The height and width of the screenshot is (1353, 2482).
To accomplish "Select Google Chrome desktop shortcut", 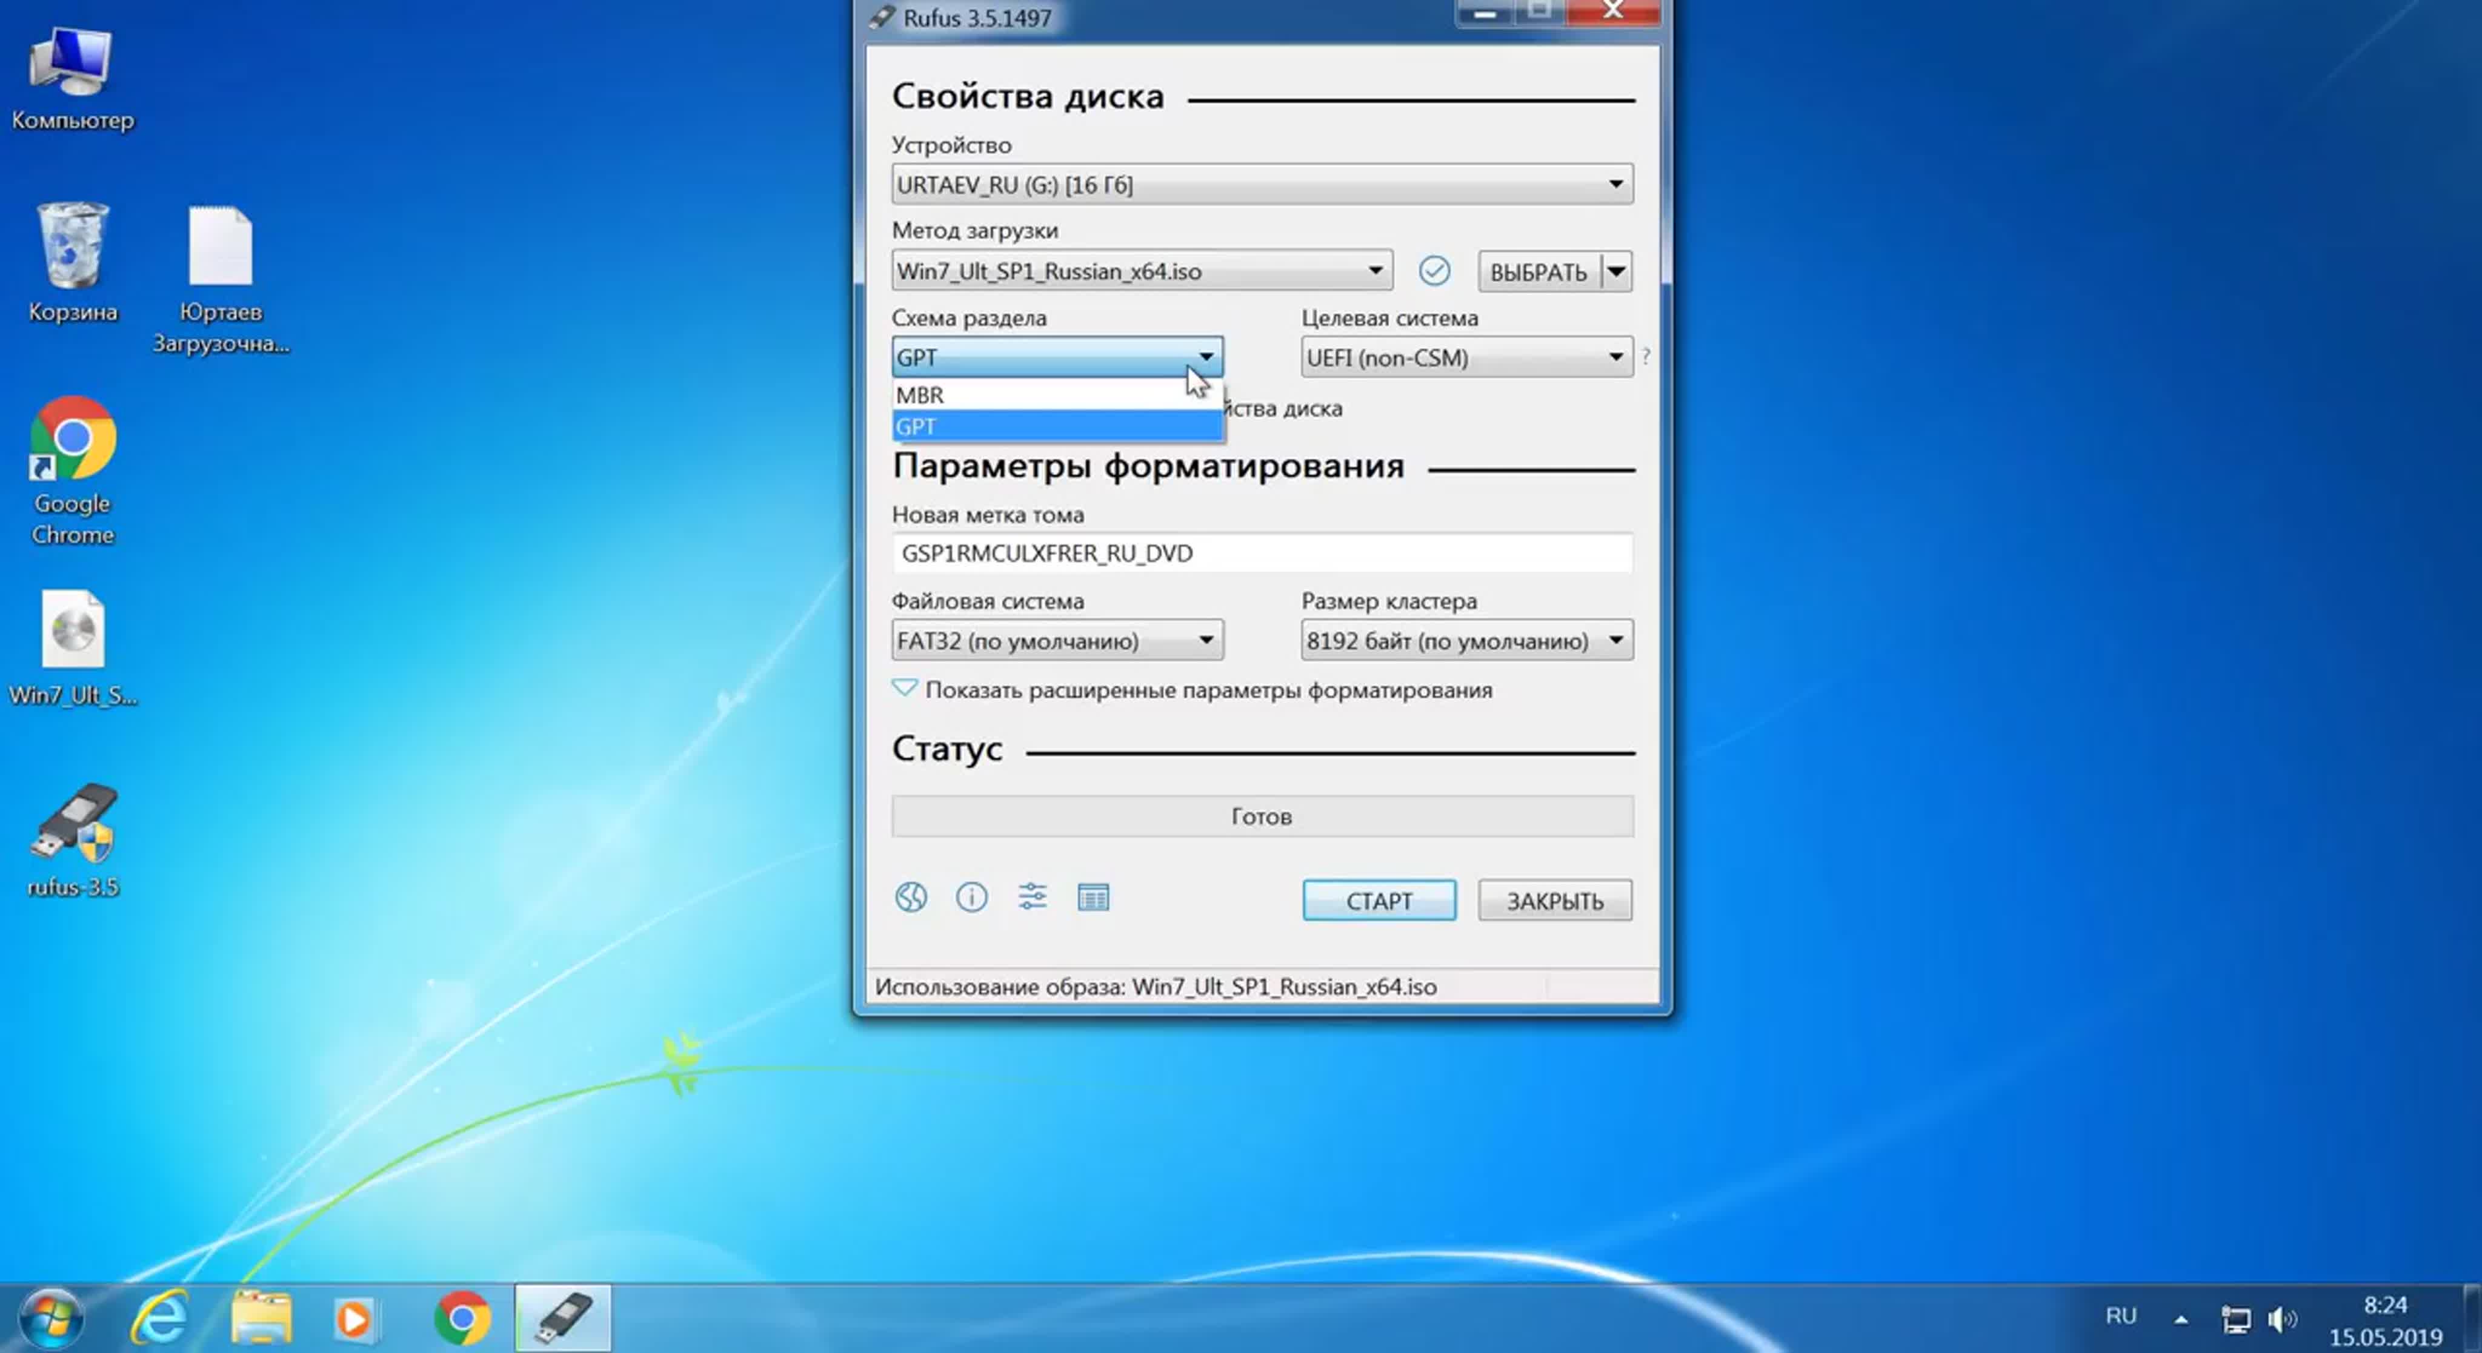I will coord(72,470).
